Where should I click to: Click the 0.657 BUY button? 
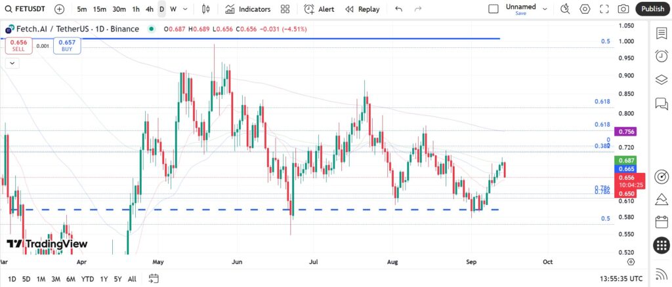click(x=67, y=45)
